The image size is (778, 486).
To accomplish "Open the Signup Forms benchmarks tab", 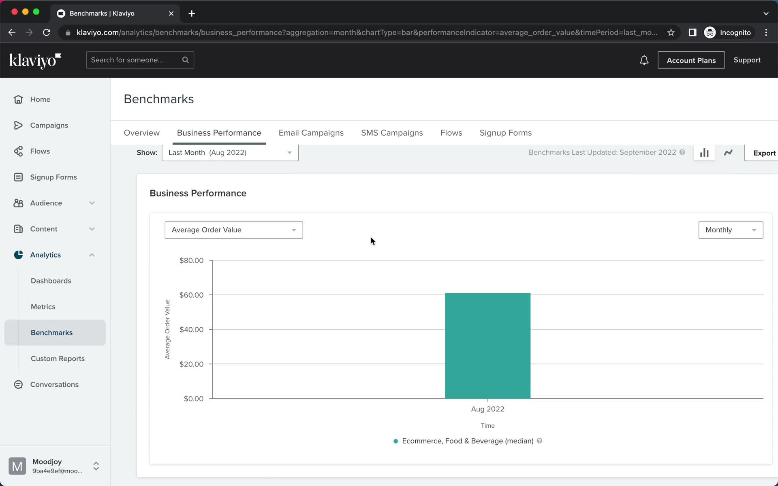I will click(x=505, y=133).
